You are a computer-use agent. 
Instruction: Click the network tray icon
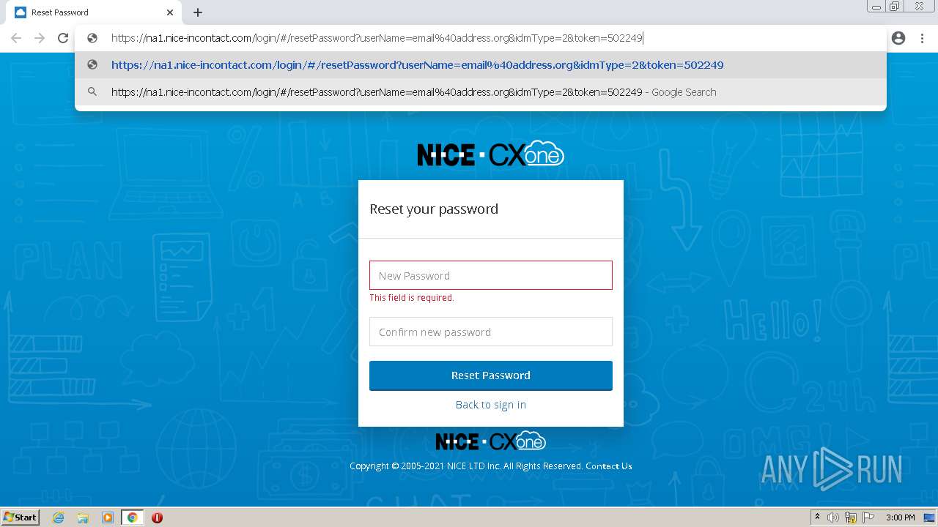pyautogui.click(x=851, y=517)
